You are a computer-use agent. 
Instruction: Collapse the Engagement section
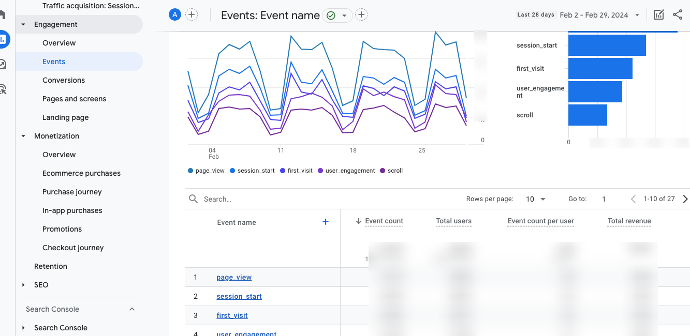coord(23,24)
